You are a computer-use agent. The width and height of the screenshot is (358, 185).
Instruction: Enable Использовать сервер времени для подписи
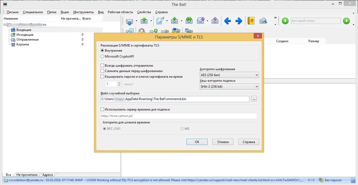[102, 109]
